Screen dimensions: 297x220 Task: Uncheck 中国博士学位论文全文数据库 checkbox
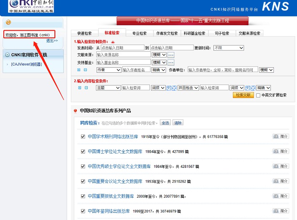(83, 151)
